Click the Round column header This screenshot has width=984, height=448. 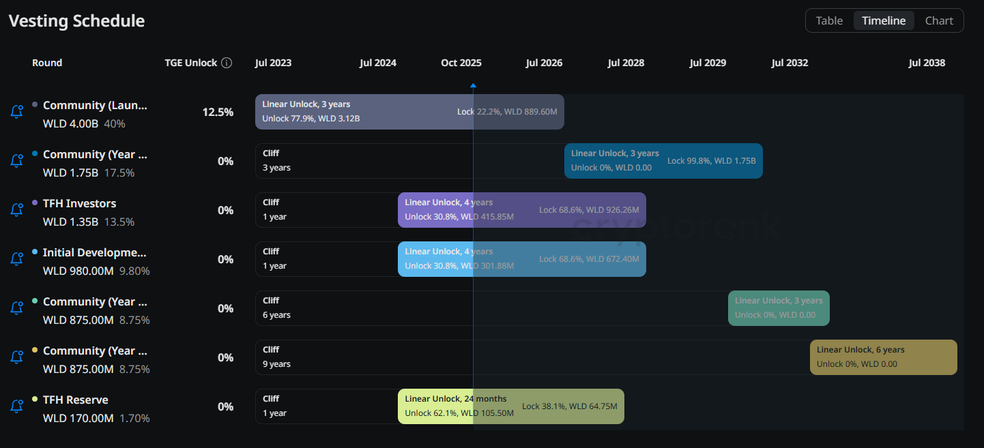click(x=47, y=63)
